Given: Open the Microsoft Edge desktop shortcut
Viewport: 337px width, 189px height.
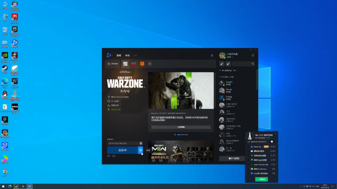Looking at the screenshot, I should [5, 83].
